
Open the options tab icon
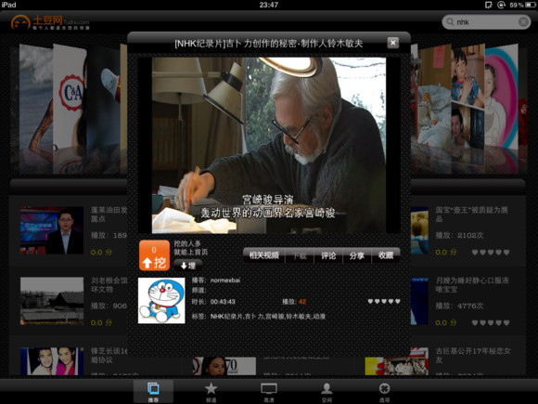384,388
